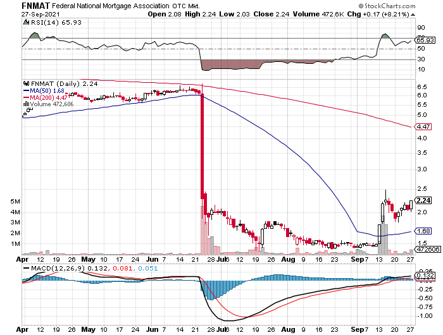The image size is (443, 335).
Task: Select the FNMAT ticker symbol in the title
Action: 35,5
